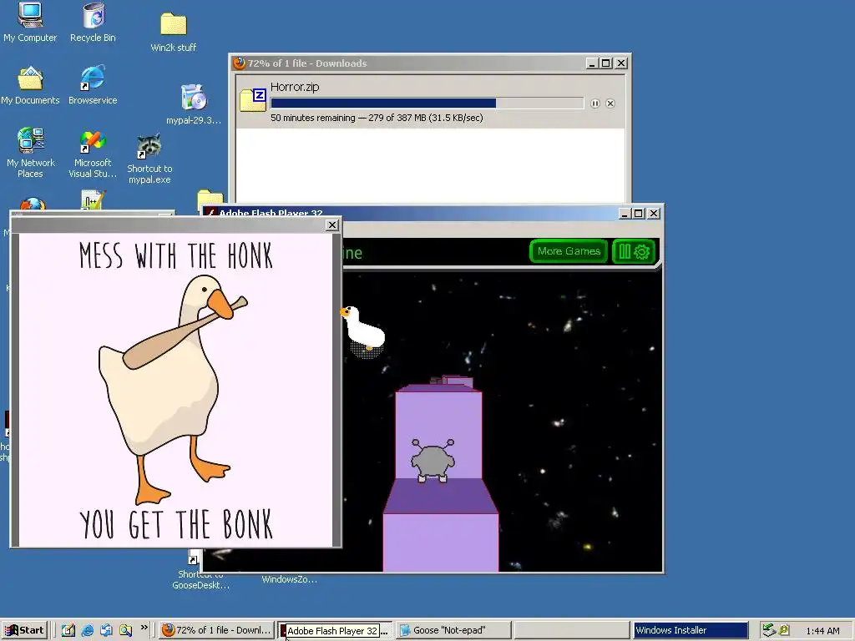The image size is (855, 641).
Task: Click the Show Desktop quick launch icon
Action: pyautogui.click(x=68, y=631)
